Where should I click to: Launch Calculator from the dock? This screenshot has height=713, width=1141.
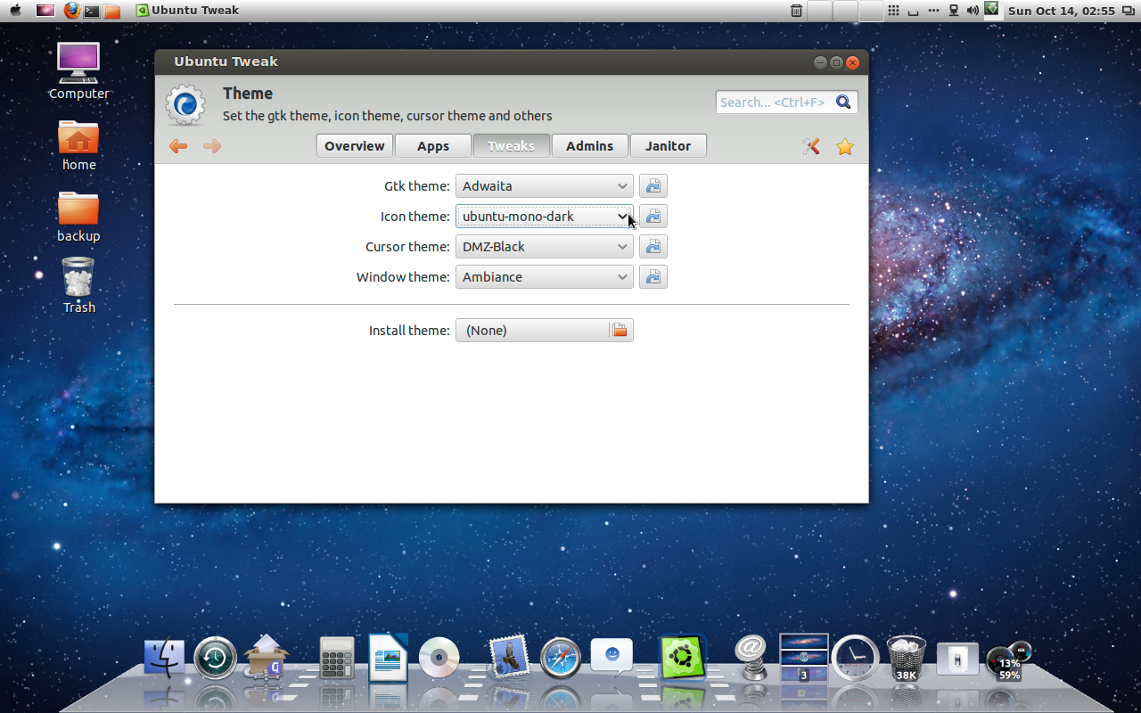(337, 660)
